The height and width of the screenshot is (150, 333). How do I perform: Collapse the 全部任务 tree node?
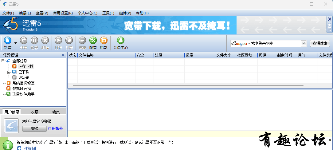point(3,61)
